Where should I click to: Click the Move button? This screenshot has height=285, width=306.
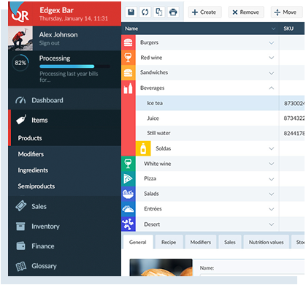pos(286,12)
